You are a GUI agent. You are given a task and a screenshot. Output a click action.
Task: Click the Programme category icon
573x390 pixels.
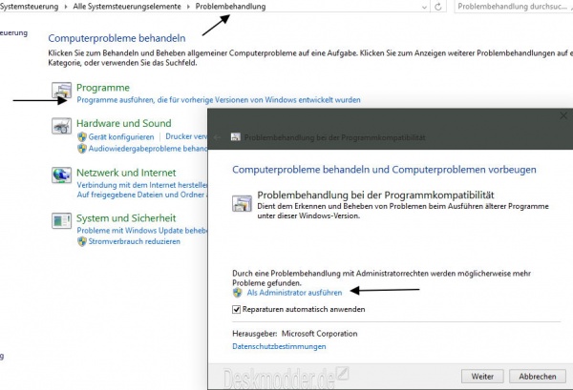pyautogui.click(x=61, y=92)
